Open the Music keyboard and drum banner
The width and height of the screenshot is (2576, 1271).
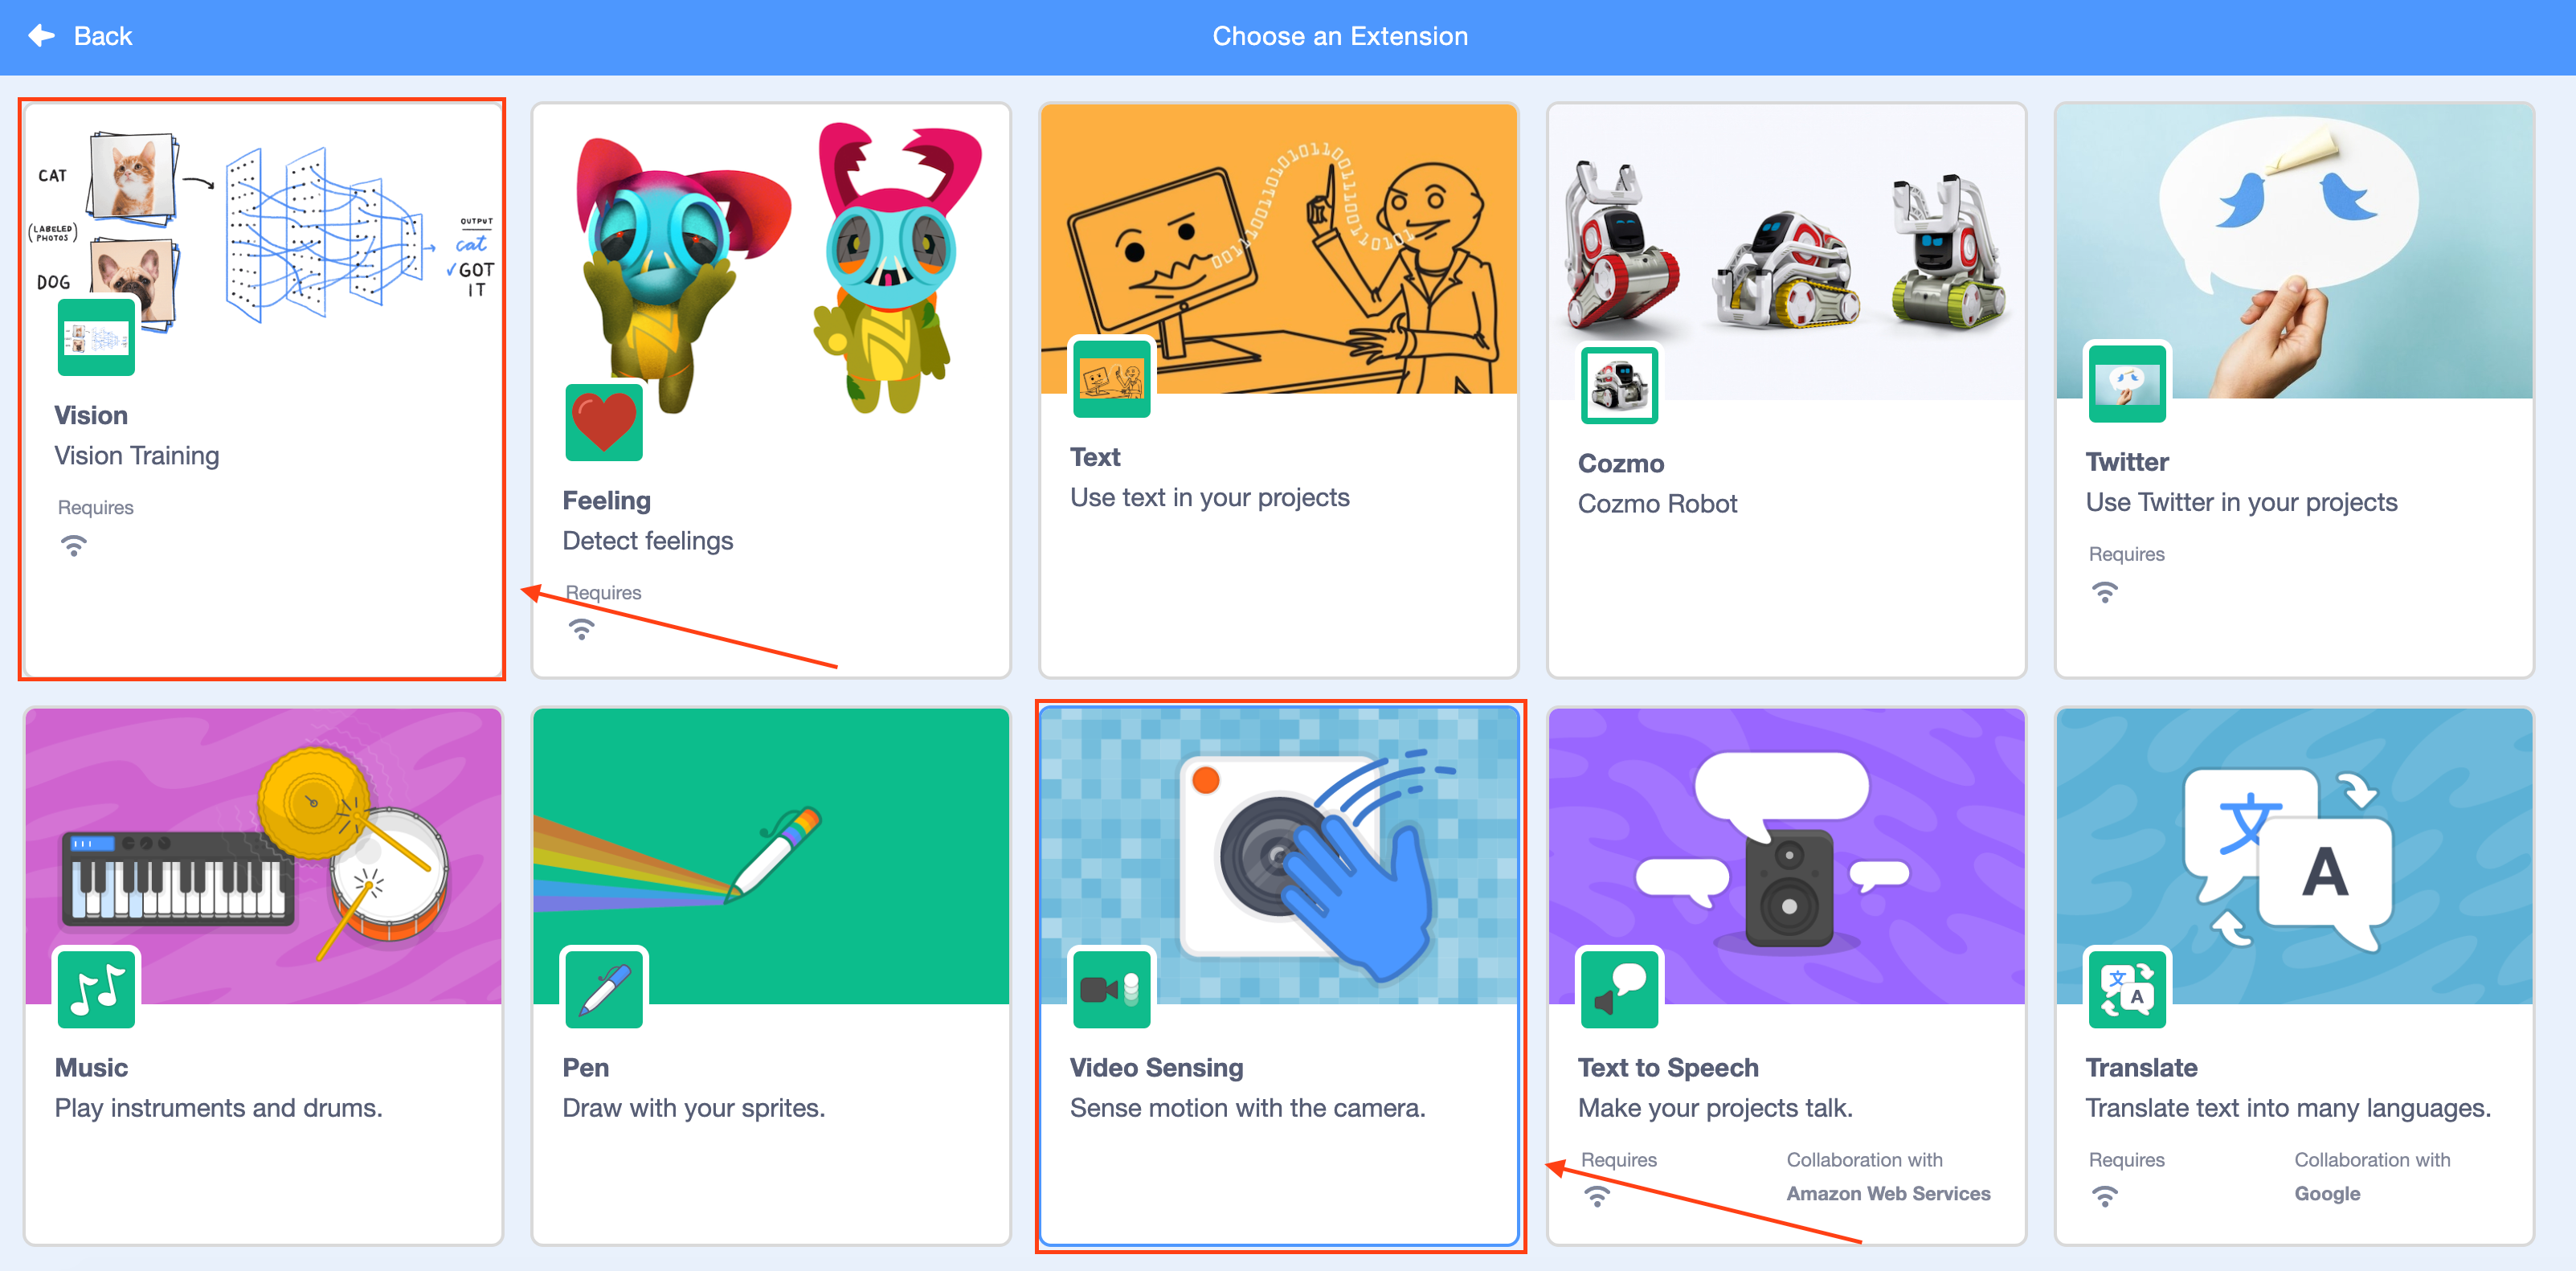coord(263,856)
